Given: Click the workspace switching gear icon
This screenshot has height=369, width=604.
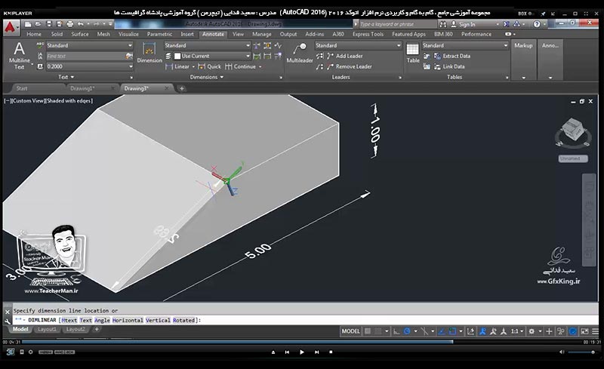Looking at the screenshot, I should 532,331.
